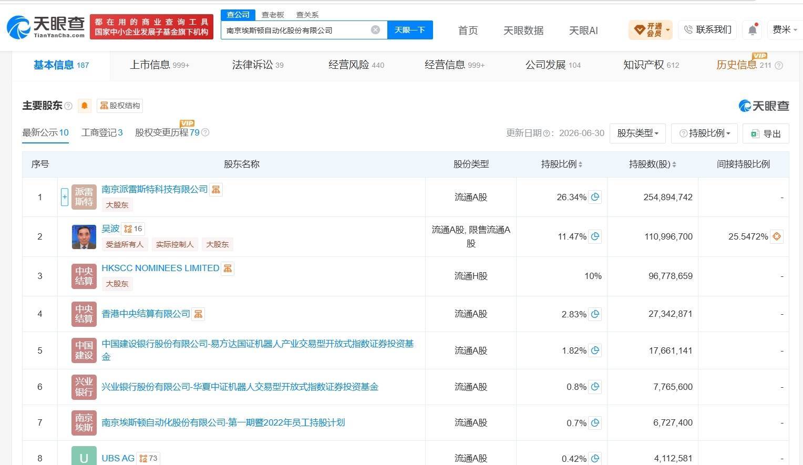Open 股权变更历程 79 sub-tab
The width and height of the screenshot is (803, 465).
pos(167,132)
